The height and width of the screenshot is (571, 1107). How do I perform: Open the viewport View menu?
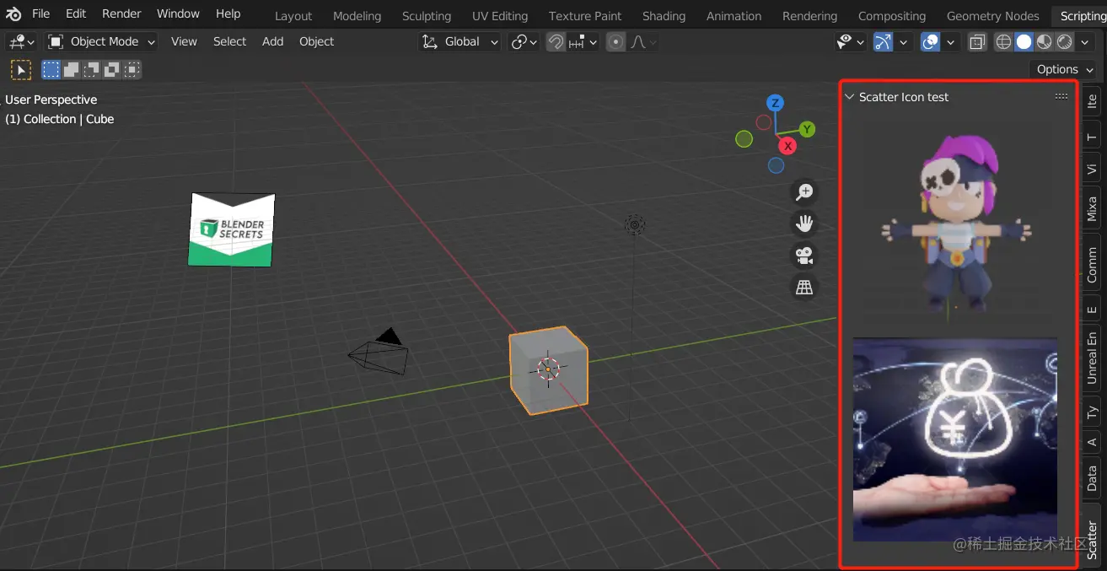point(184,41)
